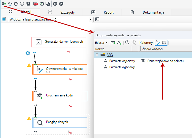The height and width of the screenshot is (138, 192).
Task: Open the Szczegóły tab
Action: click(61, 12)
